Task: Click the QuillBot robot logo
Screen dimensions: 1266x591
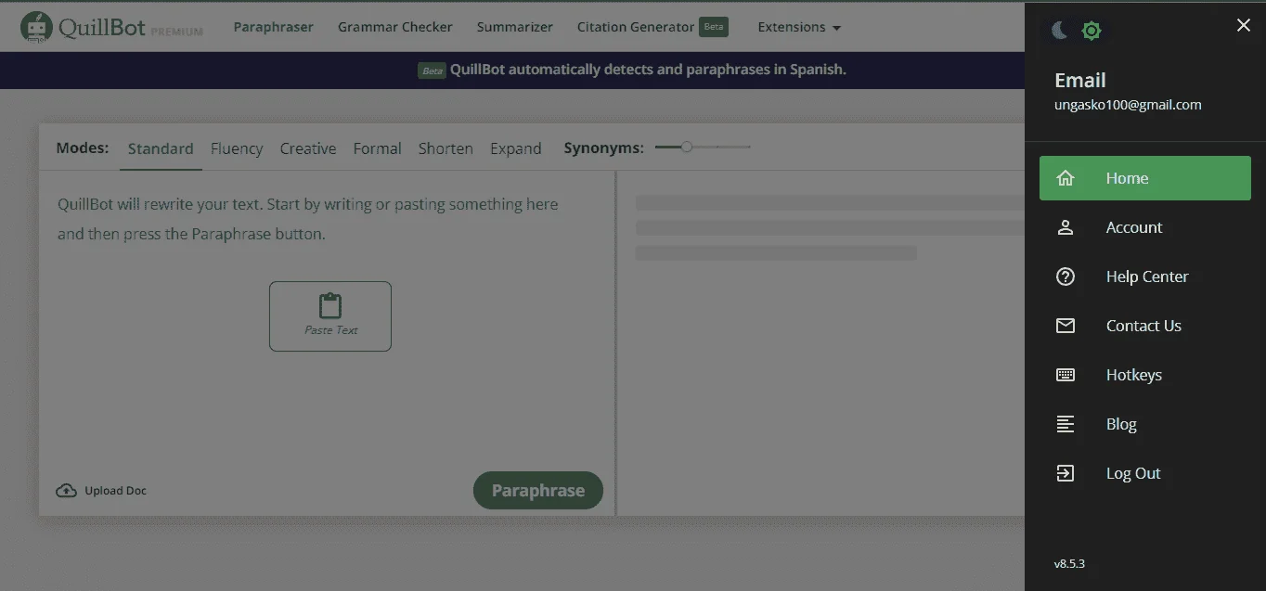Action: 36,28
